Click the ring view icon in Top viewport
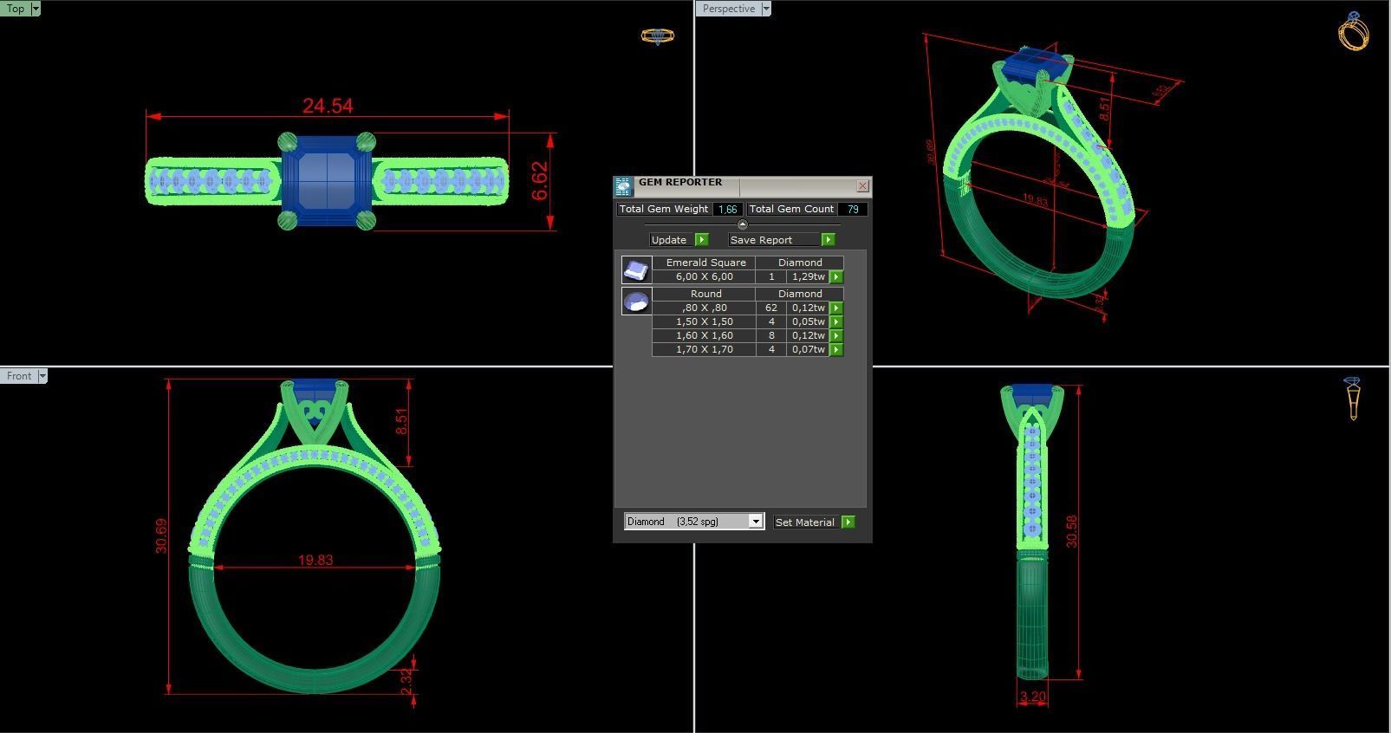The image size is (1391, 733). click(x=657, y=36)
